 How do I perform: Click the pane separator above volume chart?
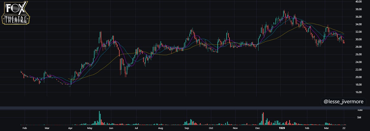coord(185,108)
